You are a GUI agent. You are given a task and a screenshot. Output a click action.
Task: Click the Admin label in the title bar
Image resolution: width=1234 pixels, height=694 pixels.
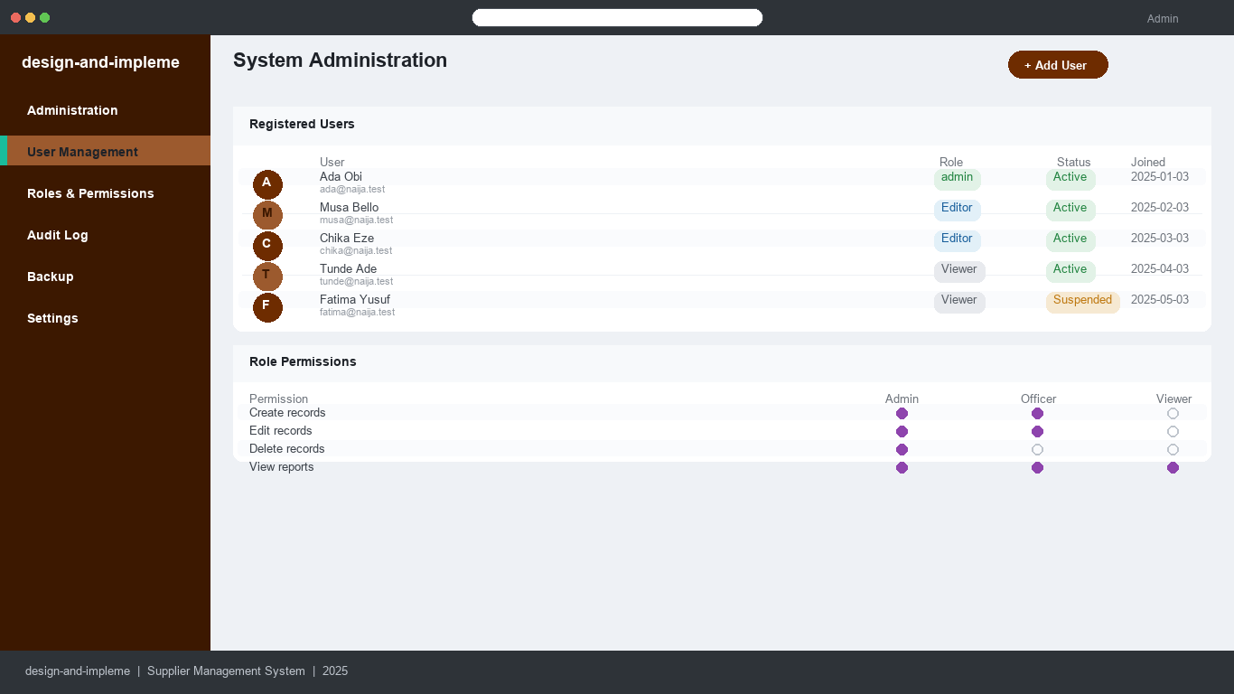[x=1163, y=18]
